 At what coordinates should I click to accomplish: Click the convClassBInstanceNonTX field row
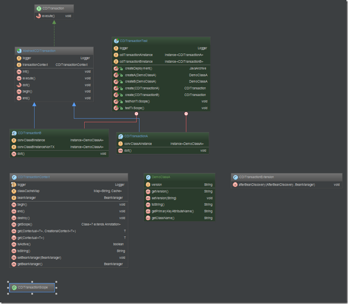pyautogui.click(x=59, y=147)
